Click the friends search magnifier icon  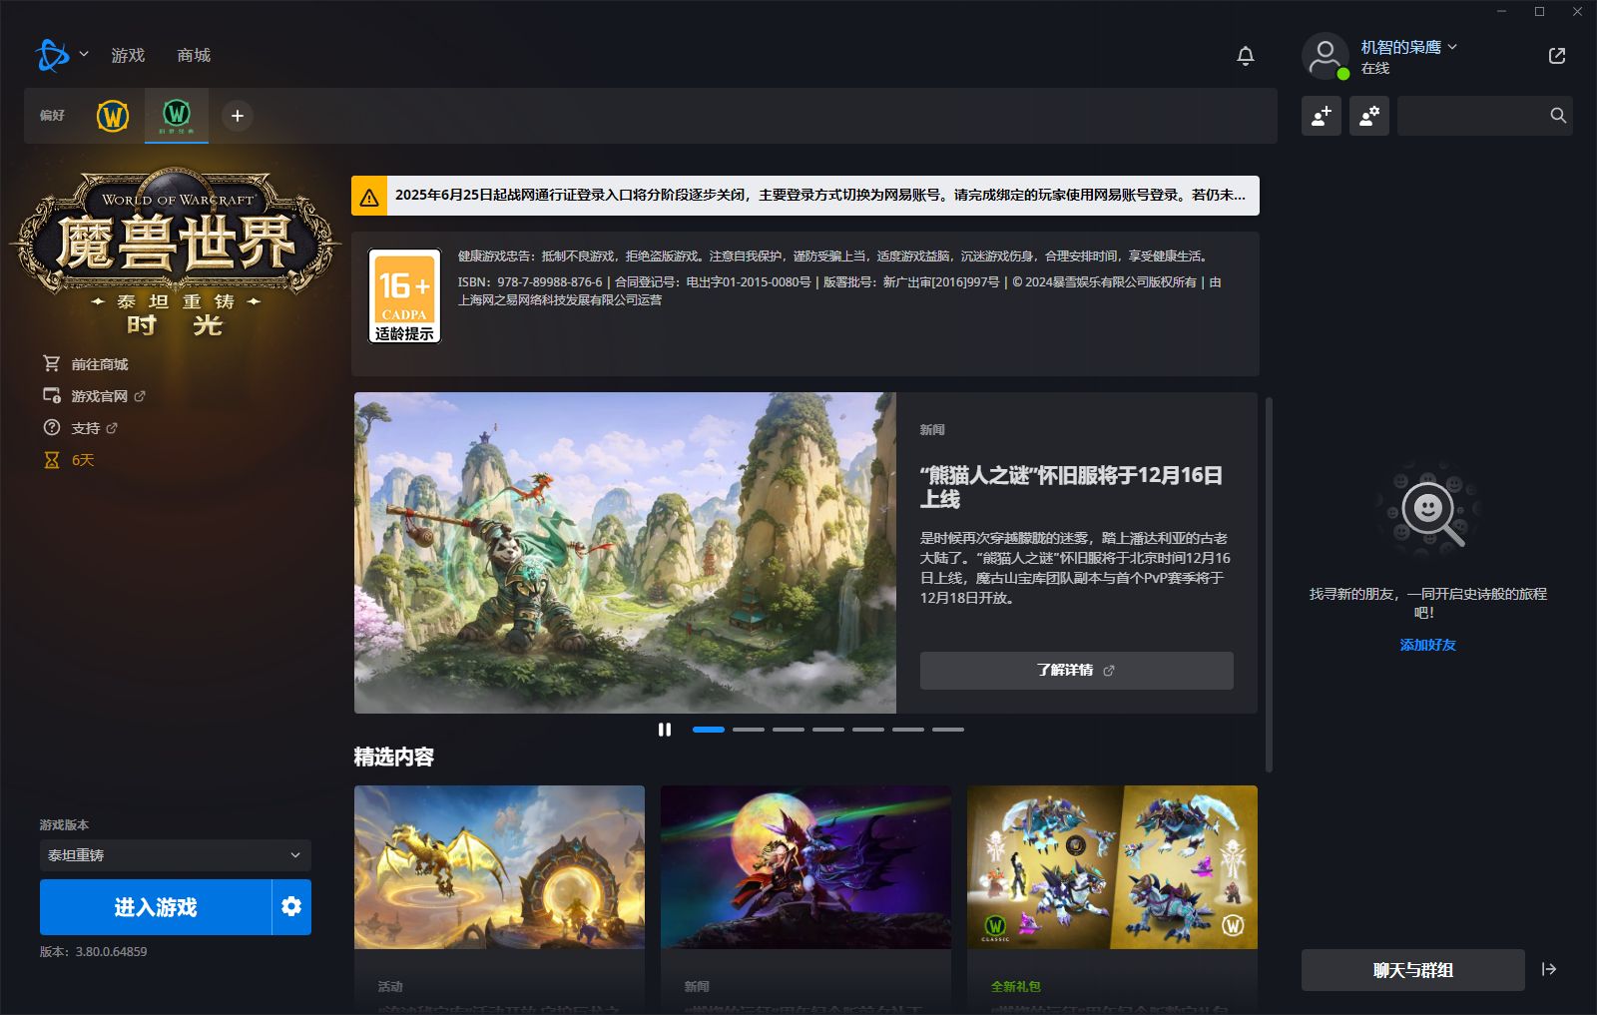coord(1558,116)
